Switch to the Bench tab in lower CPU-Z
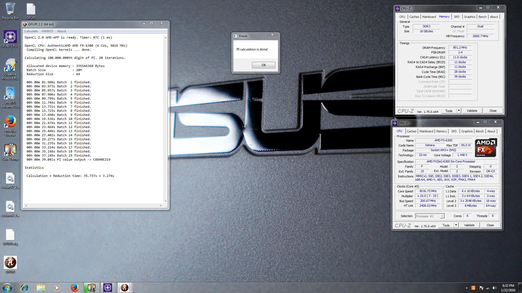522x293 pixels. coord(480,131)
